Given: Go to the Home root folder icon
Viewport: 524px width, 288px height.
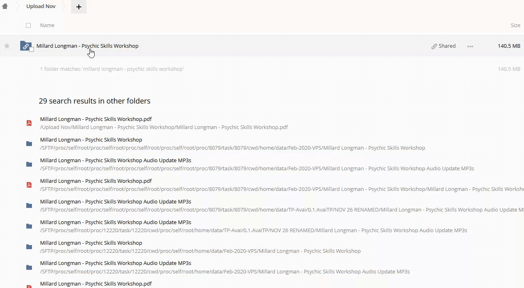Looking at the screenshot, I should coord(5,6).
